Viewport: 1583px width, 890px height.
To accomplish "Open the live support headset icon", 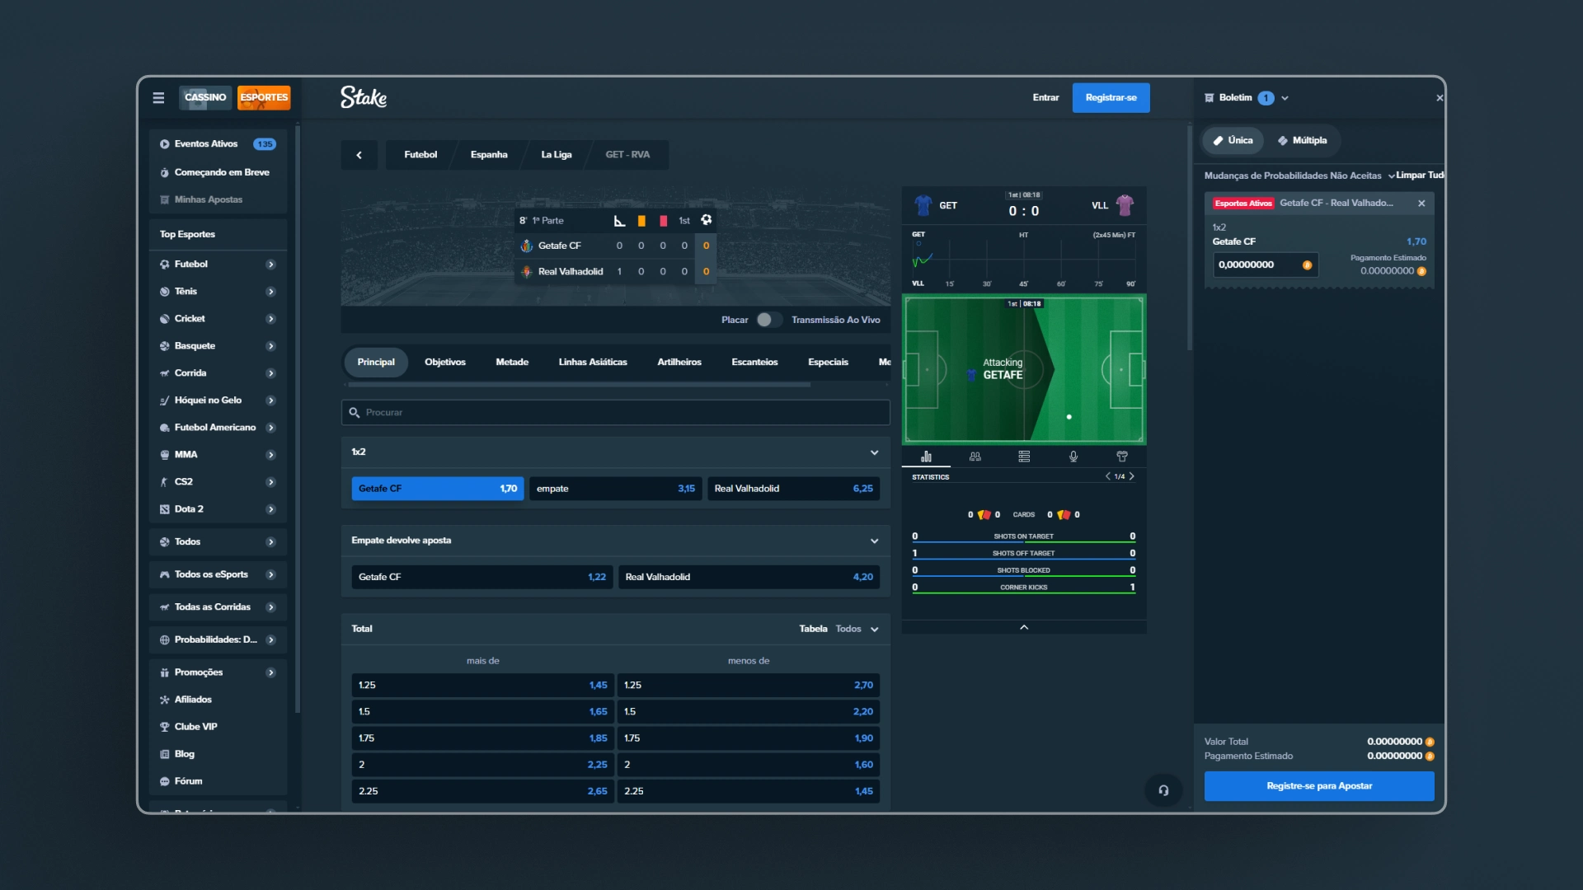I will [1163, 790].
